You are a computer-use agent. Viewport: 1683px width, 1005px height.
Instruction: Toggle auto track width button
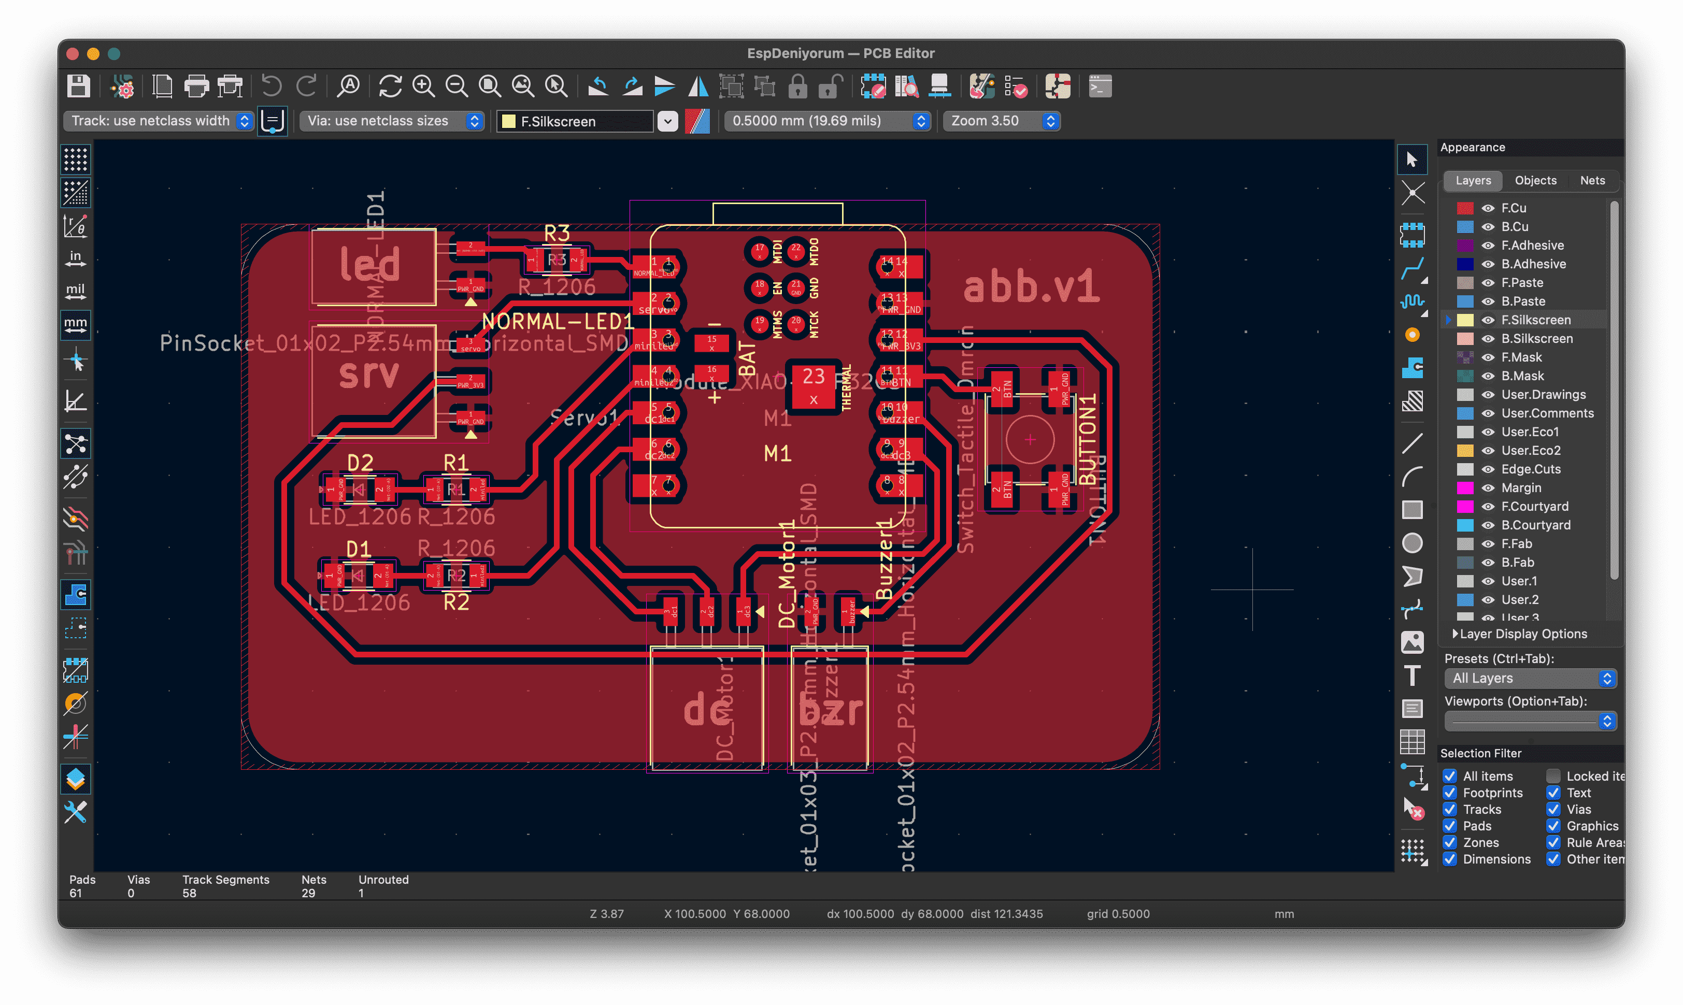click(272, 121)
